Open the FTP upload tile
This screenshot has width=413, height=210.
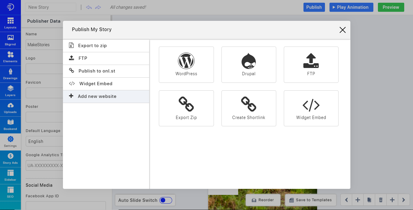(x=311, y=65)
